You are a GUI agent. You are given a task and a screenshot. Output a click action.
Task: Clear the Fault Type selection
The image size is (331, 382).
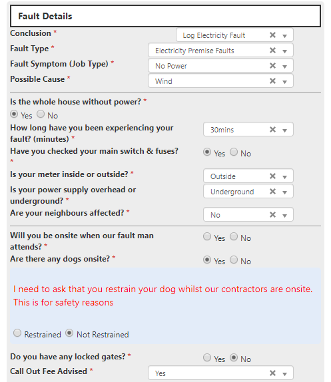(272, 51)
